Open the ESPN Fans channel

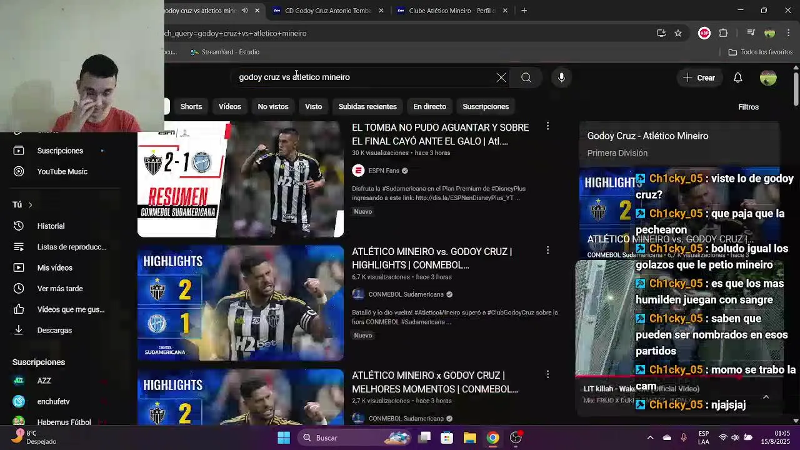[x=384, y=171]
